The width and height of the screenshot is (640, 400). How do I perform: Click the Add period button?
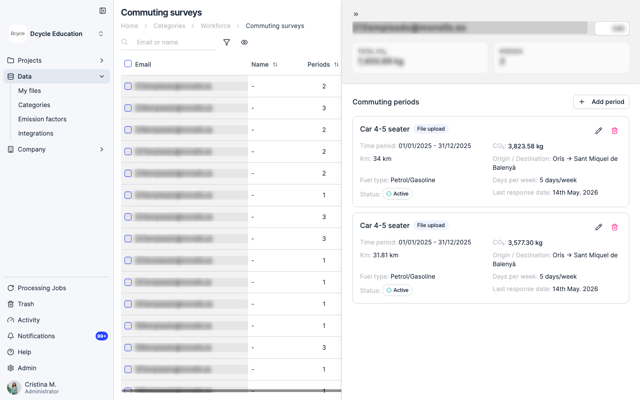pyautogui.click(x=601, y=102)
